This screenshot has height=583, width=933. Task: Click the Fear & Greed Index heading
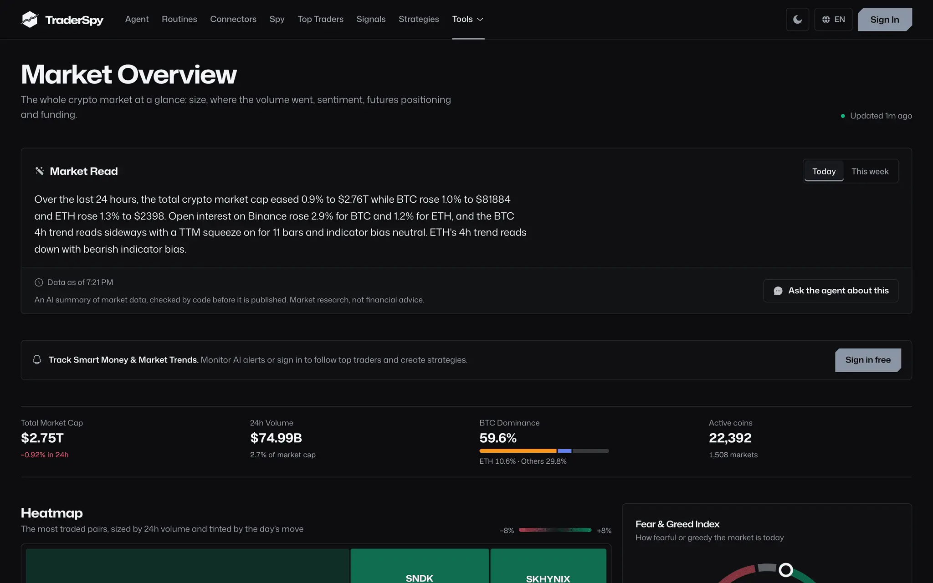coord(677,524)
